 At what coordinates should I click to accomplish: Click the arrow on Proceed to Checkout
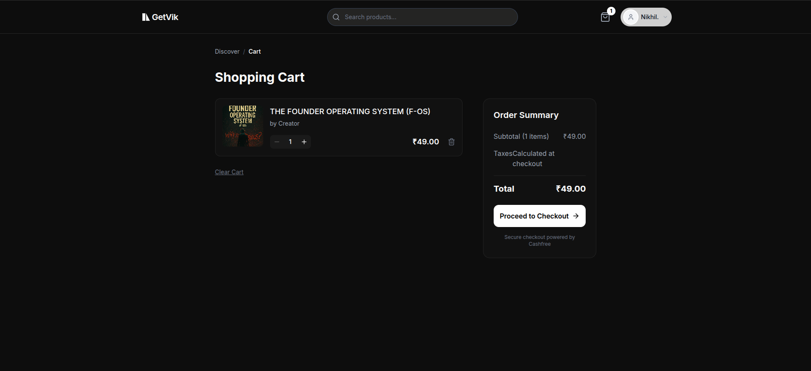coord(576,216)
